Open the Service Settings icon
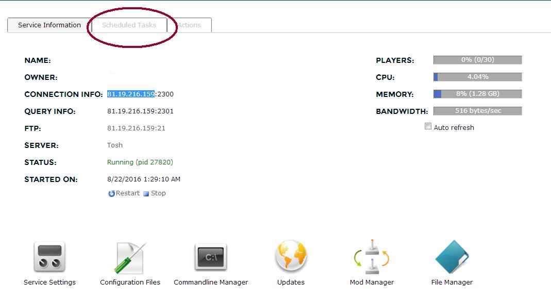The height and width of the screenshot is (299, 551). coord(49,257)
